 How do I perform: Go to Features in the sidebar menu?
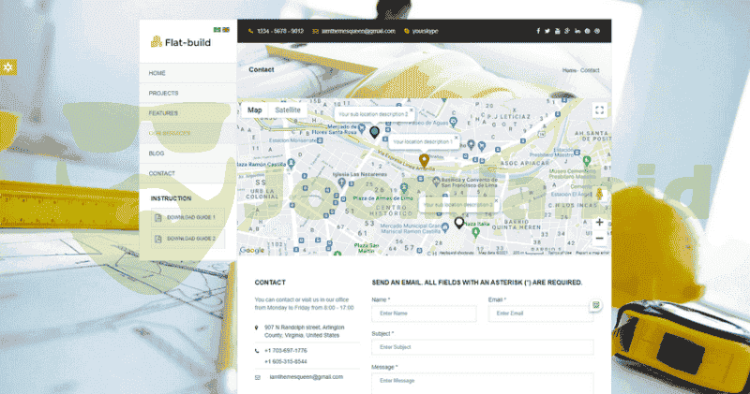[163, 113]
